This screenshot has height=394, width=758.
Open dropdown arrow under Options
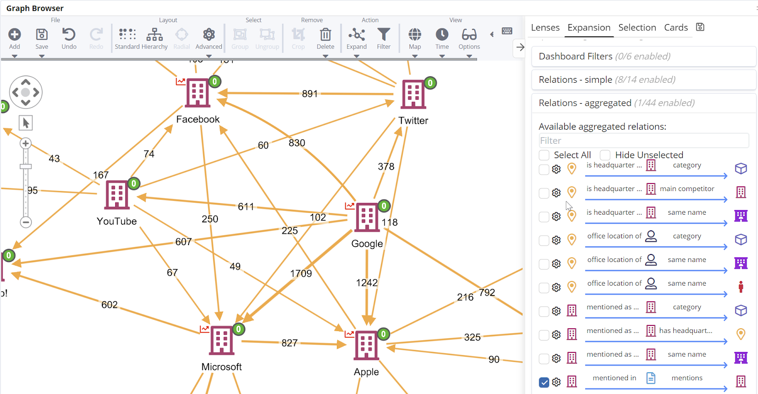(469, 56)
